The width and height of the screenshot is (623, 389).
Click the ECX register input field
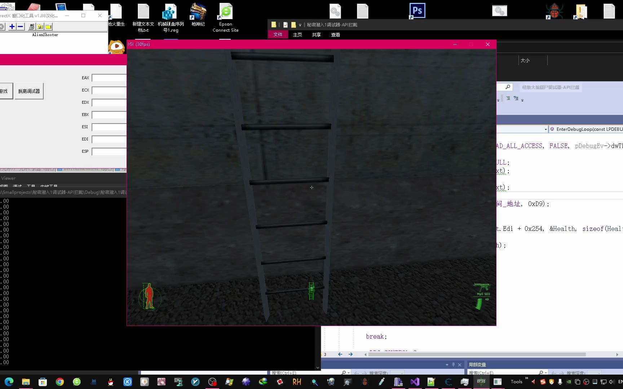109,90
